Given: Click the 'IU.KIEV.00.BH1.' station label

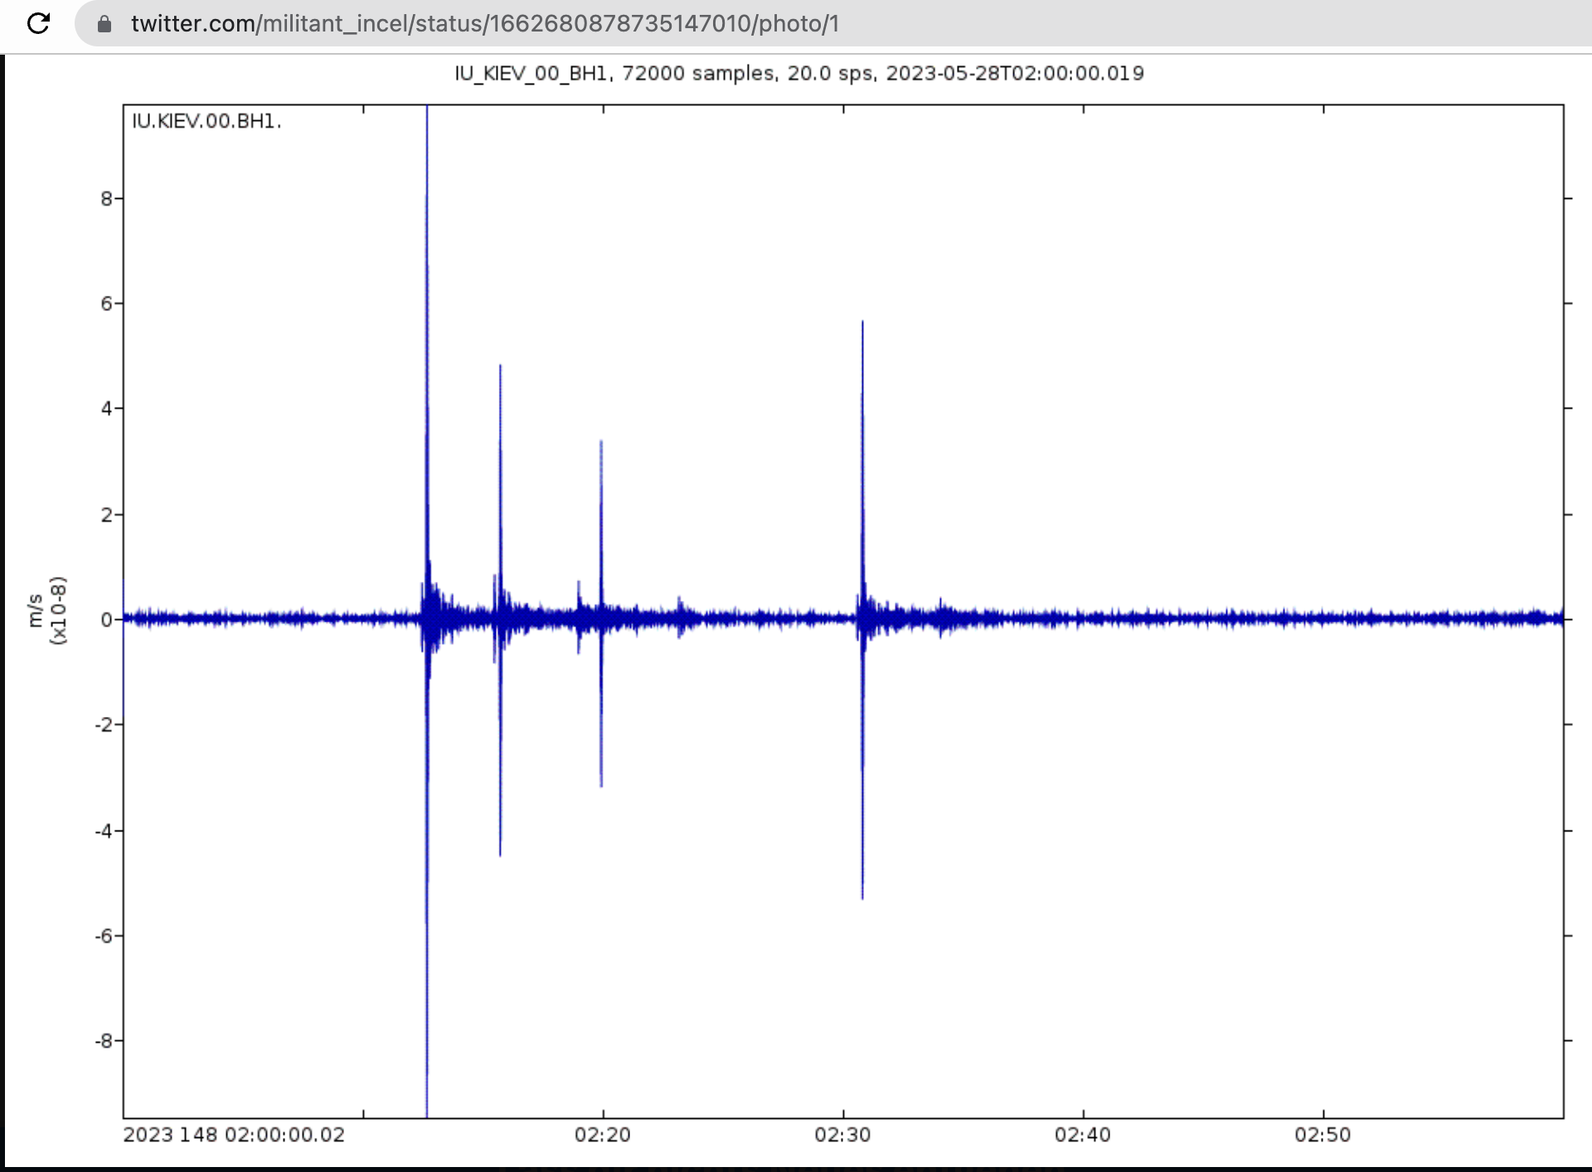Looking at the screenshot, I should [x=206, y=121].
